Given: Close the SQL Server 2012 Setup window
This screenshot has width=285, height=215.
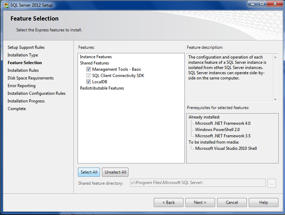Looking at the screenshot, I should pyautogui.click(x=275, y=3).
